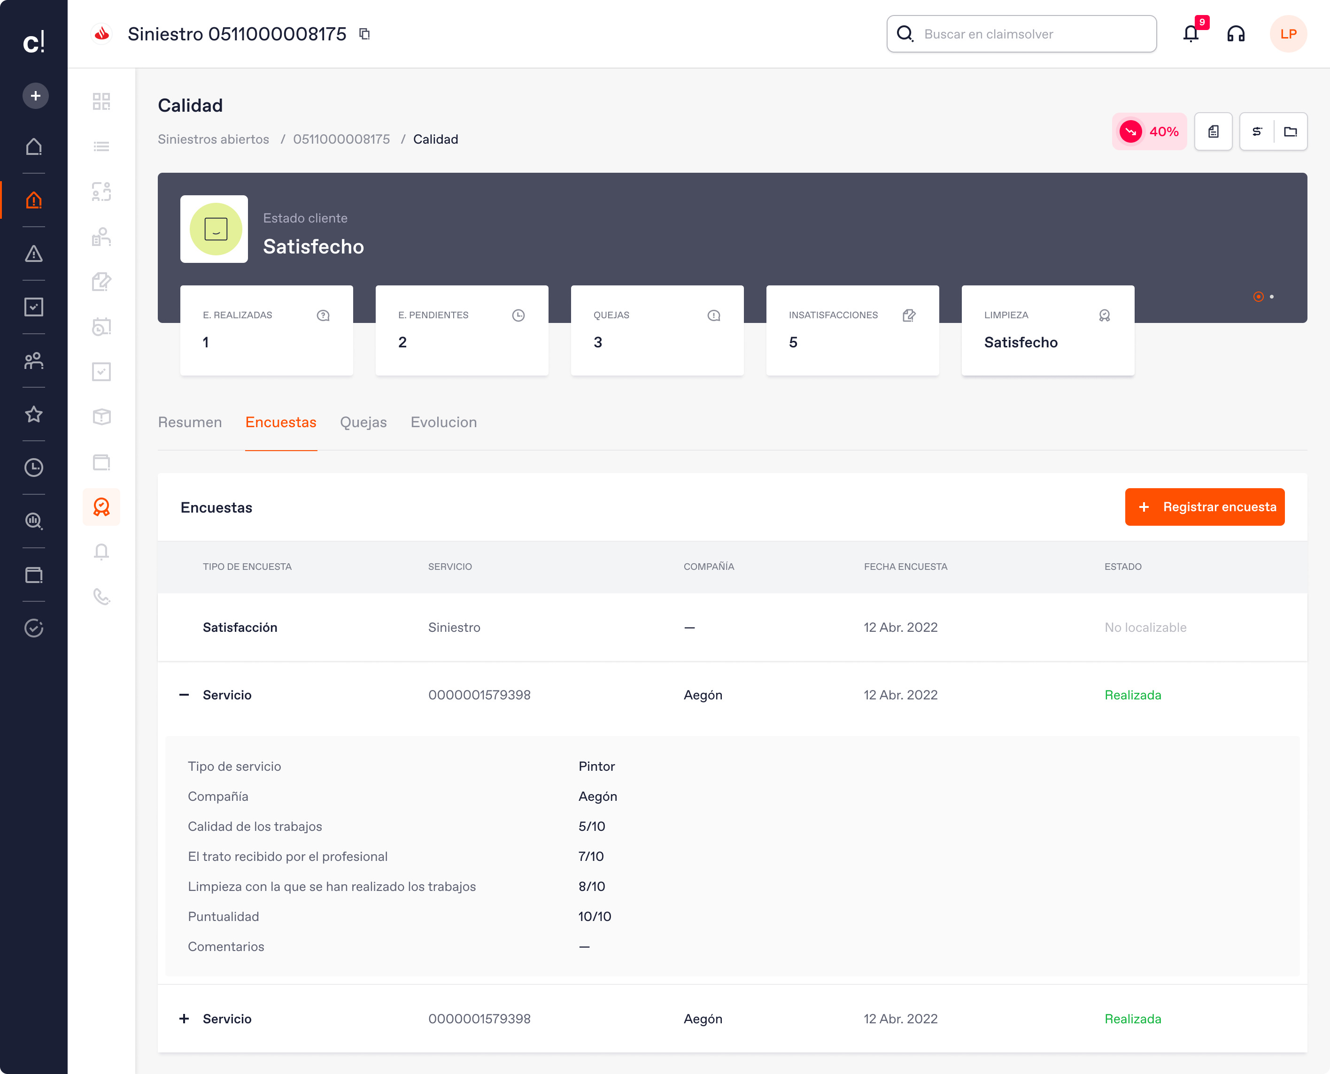The height and width of the screenshot is (1074, 1330).
Task: Copy the siniestro number with the copy icon
Action: tap(364, 34)
